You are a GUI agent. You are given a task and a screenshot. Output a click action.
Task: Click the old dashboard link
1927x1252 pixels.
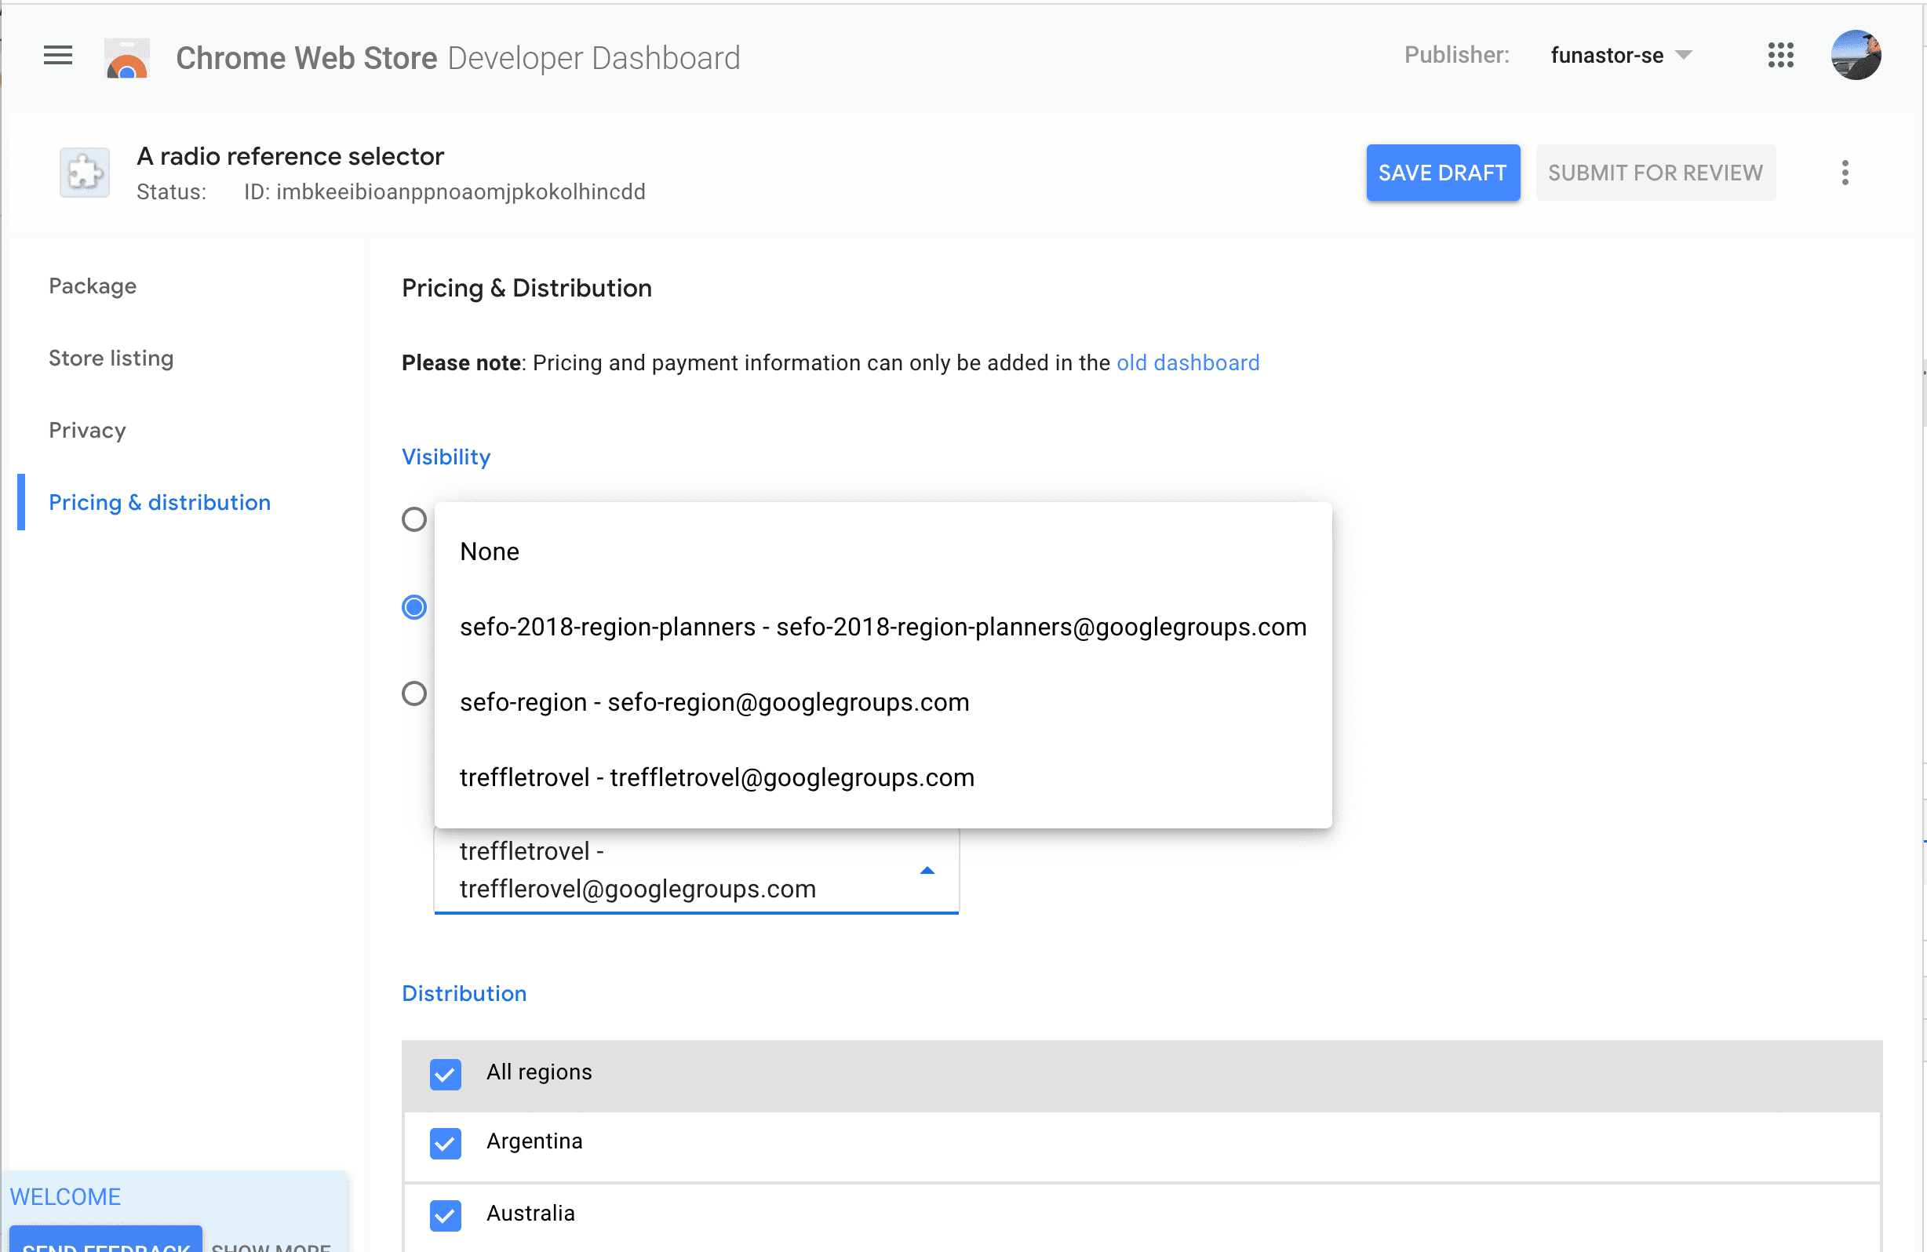click(1187, 362)
